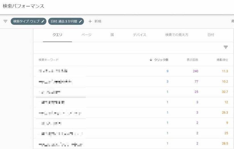Select impressions value 240
The width and height of the screenshot is (234, 149).
[x=196, y=71]
